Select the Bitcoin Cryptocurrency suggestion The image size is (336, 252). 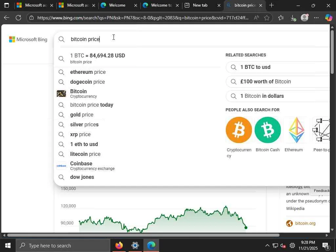pyautogui.click(x=137, y=94)
